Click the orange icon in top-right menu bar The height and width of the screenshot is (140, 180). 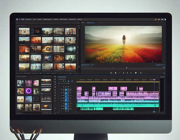pyautogui.click(x=156, y=20)
